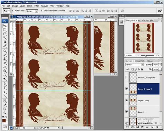Image resolution: width=164 pixels, height=131 pixels.
Task: Click the Navigator zoom out icon
Action: click(138, 56)
